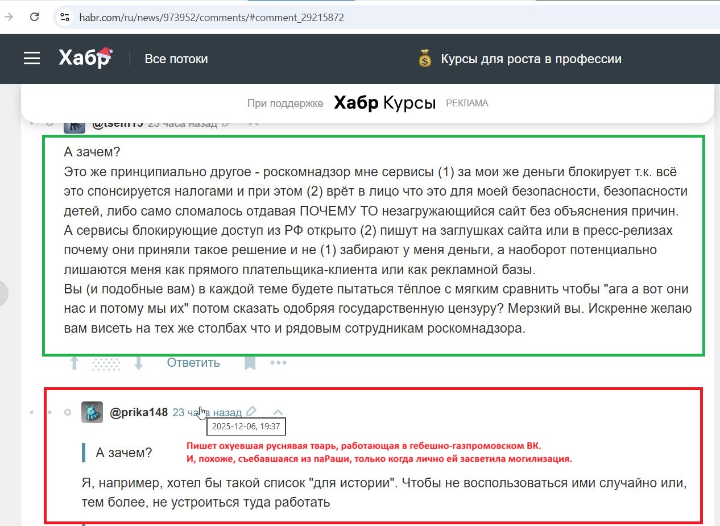The image size is (720, 526).
Task: Open the hamburger navigation menu
Action: (31, 58)
